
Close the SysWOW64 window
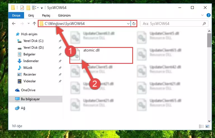[205, 8]
